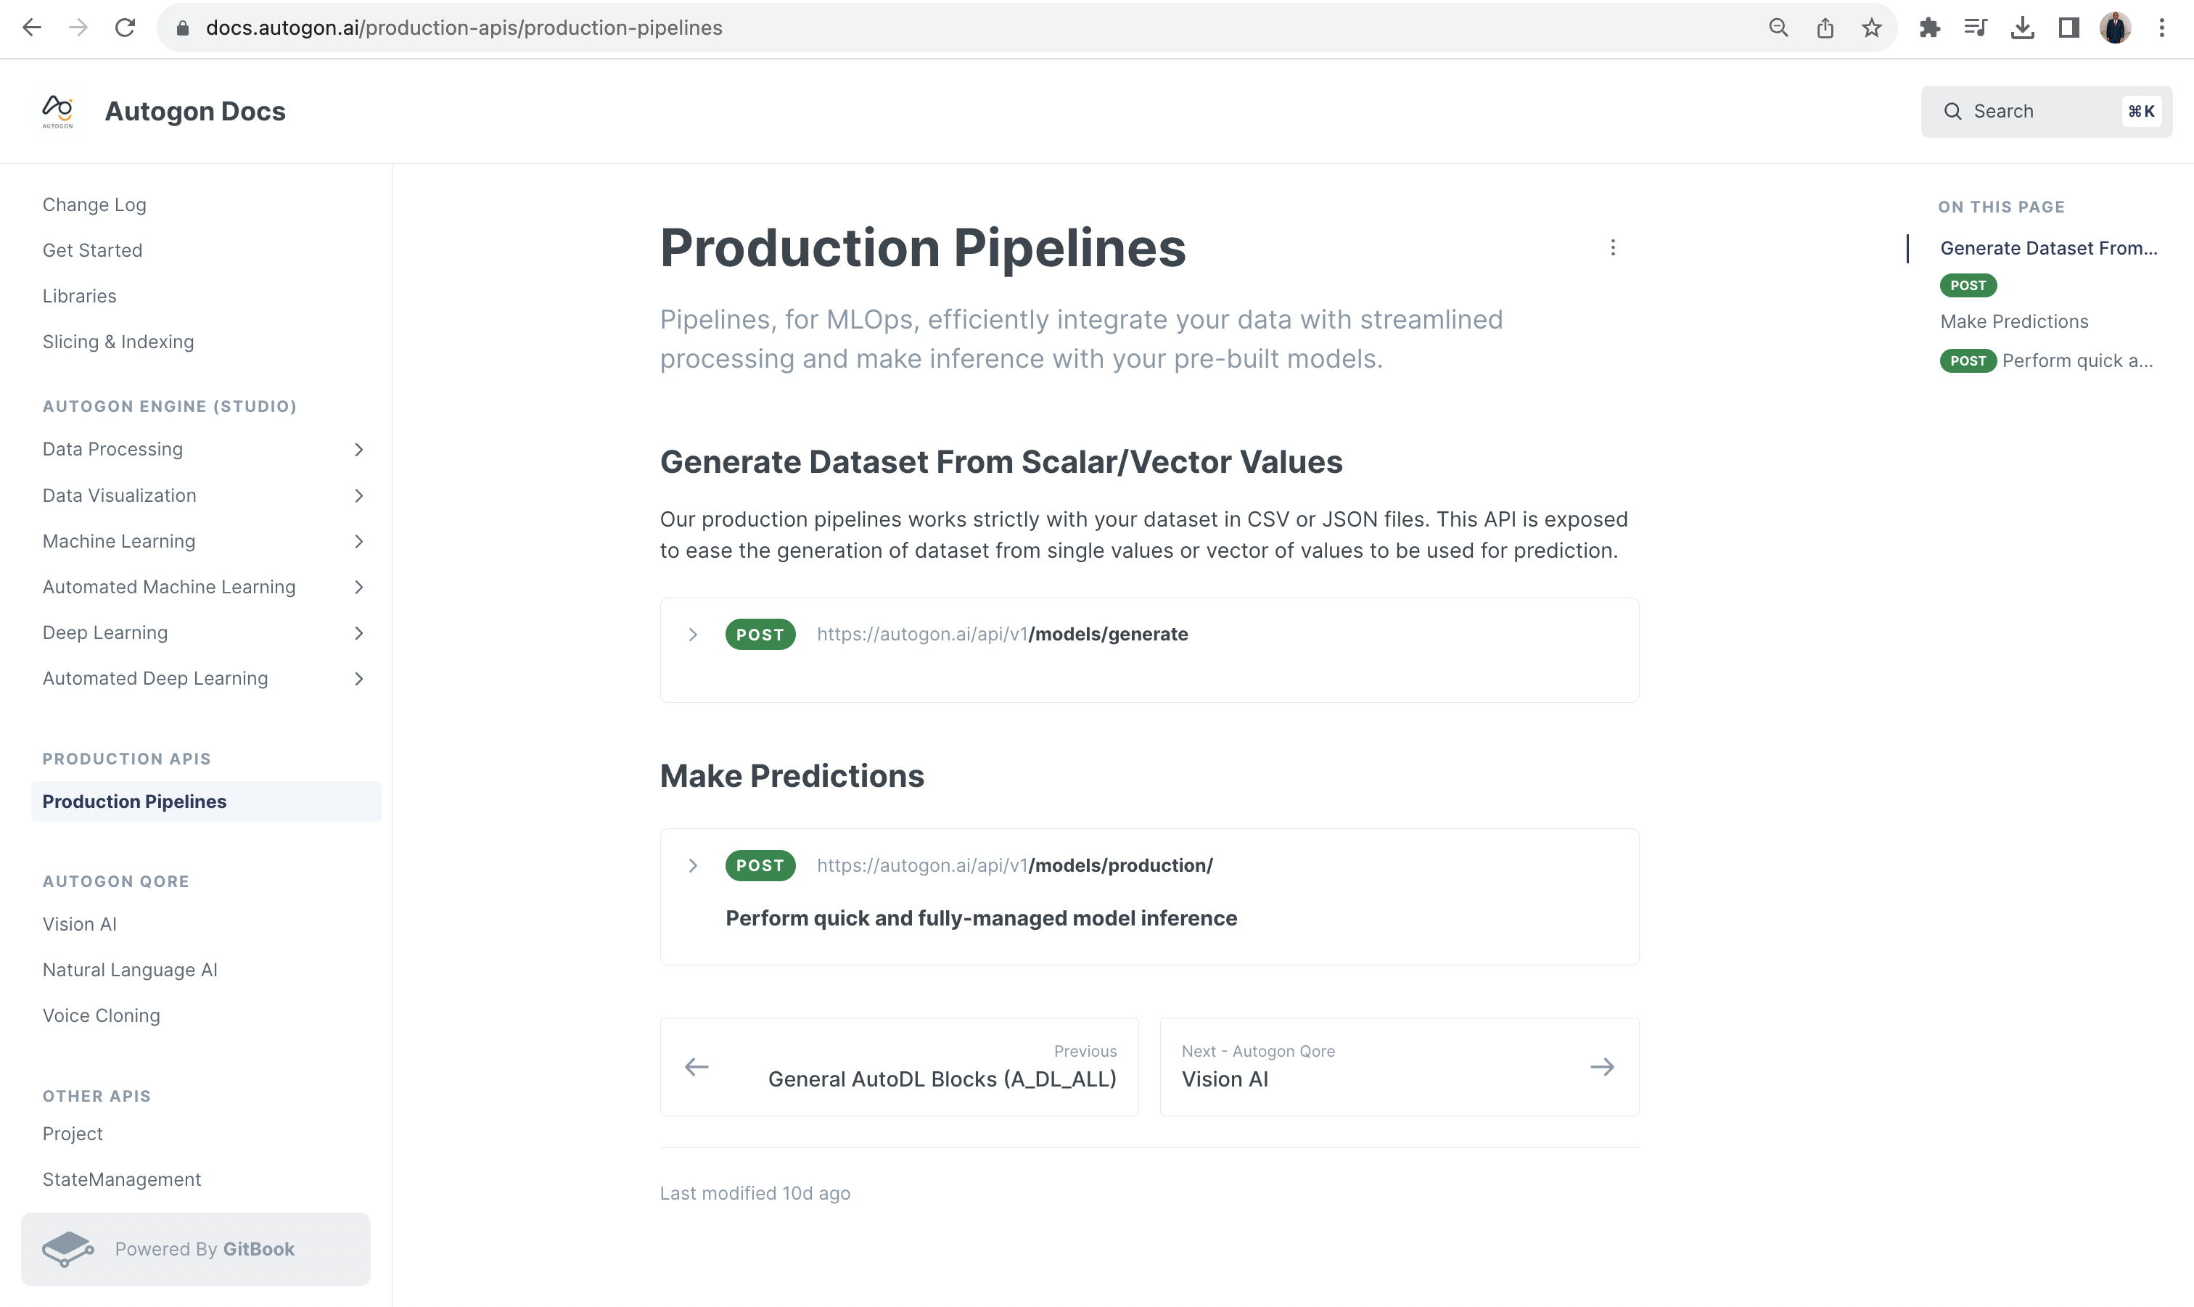
Task: Expand Data Visualization section
Action: click(x=358, y=495)
